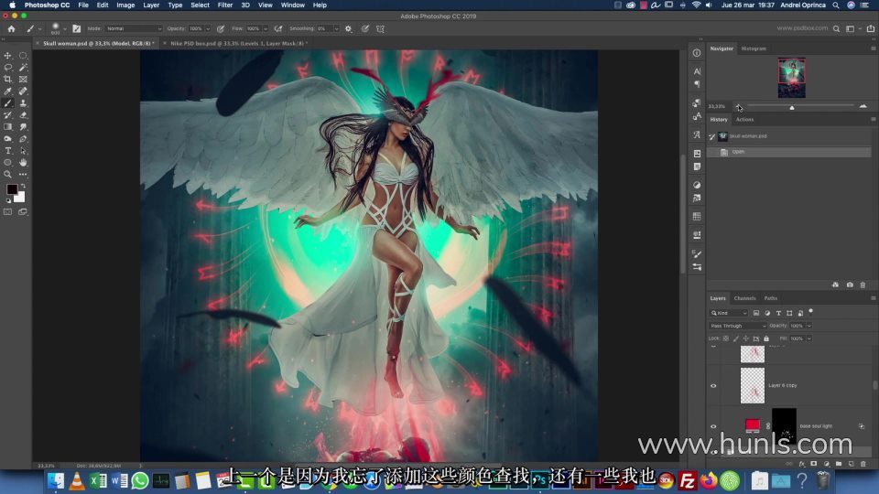Switch to the Channels tab
The height and width of the screenshot is (494, 879).
coord(744,298)
